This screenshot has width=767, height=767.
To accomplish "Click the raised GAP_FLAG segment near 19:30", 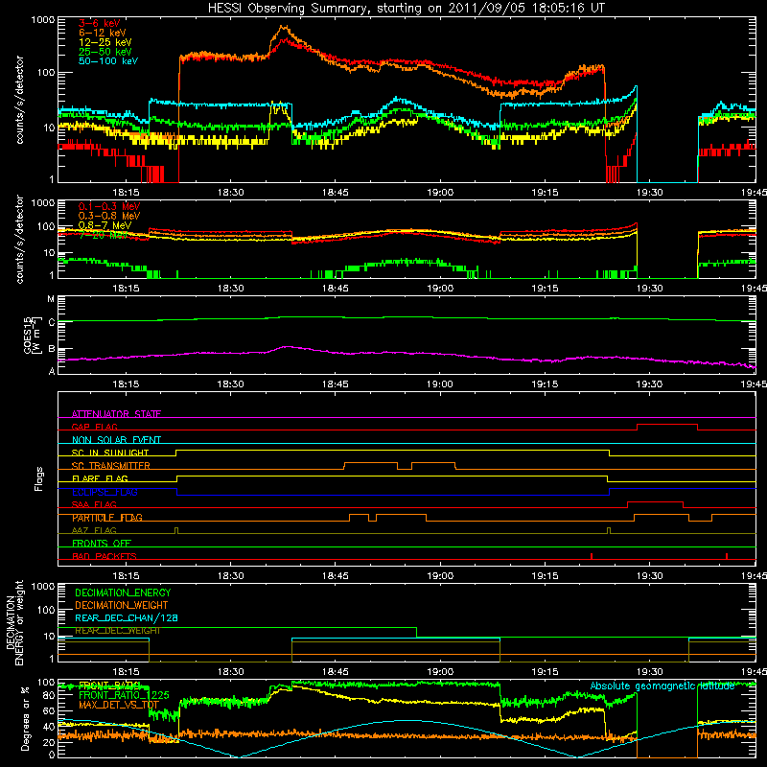I will pyautogui.click(x=667, y=425).
